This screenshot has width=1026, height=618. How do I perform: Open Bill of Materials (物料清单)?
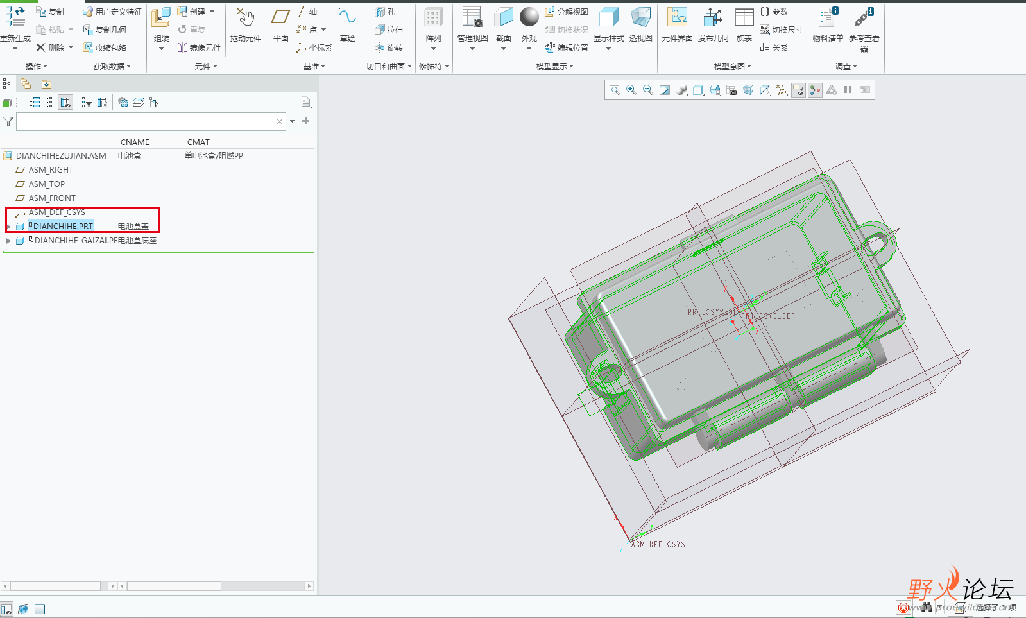coord(828,24)
